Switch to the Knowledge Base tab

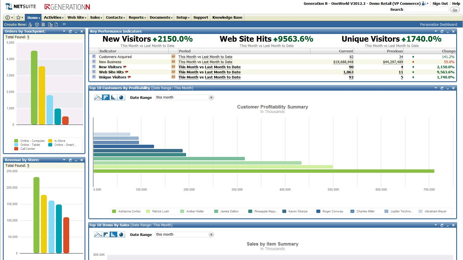coord(227,17)
